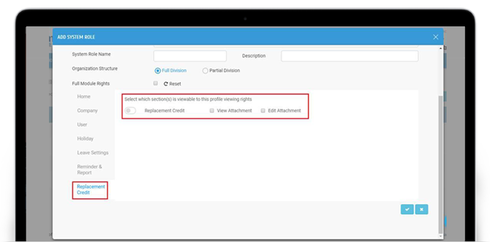Click the System Role Name input field

190,56
